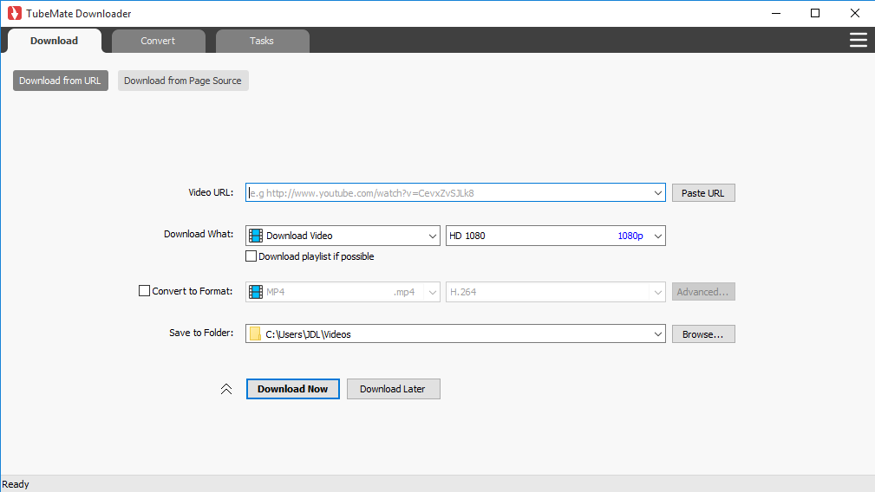Screen dimensions: 875x492
Task: Open the HD 1080 quality dropdown
Action: coord(658,236)
